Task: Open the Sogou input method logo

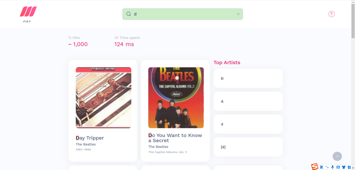Action: [315, 167]
